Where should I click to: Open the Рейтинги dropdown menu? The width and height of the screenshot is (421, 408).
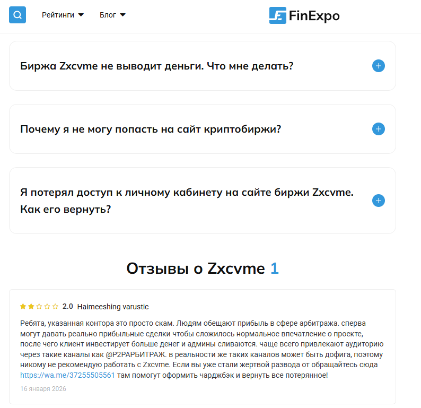(58, 15)
